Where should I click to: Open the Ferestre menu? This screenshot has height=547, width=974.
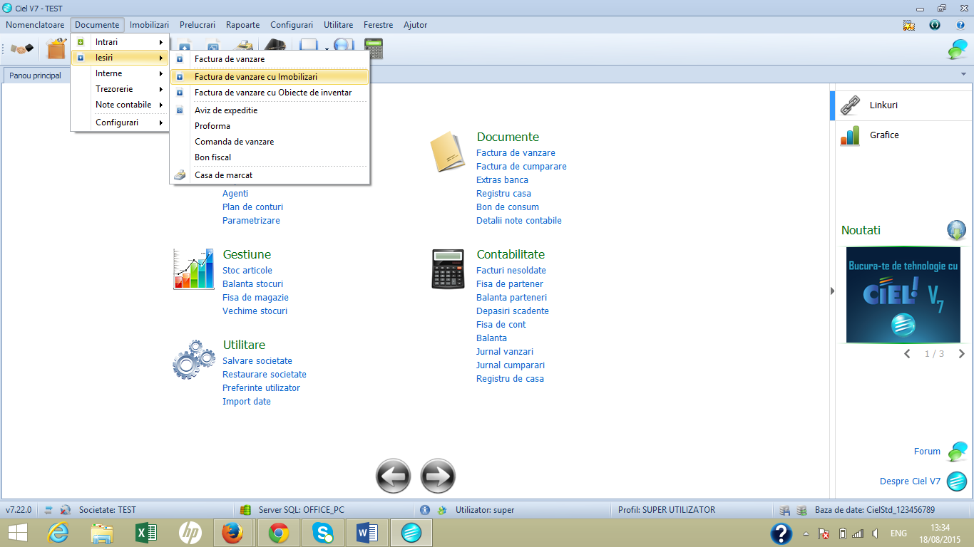pos(378,25)
